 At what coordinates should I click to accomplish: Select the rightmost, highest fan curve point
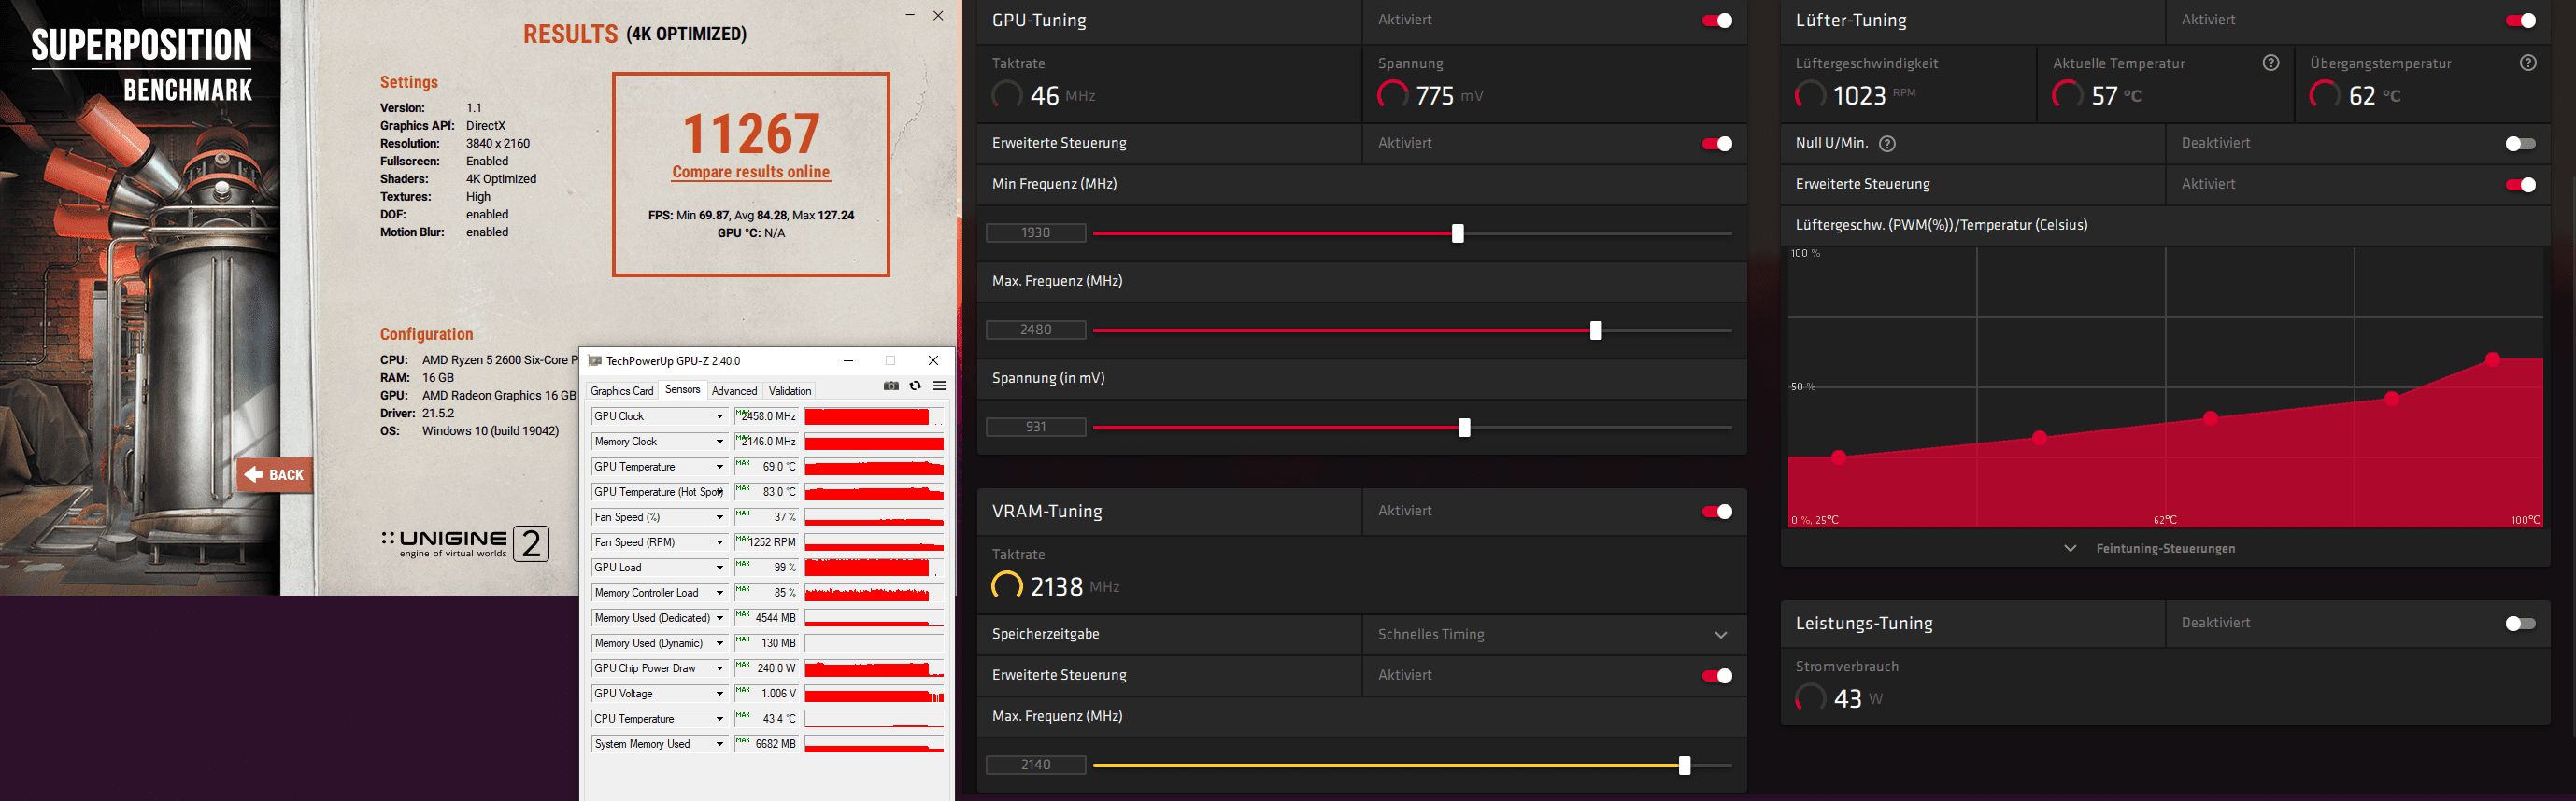(2492, 359)
